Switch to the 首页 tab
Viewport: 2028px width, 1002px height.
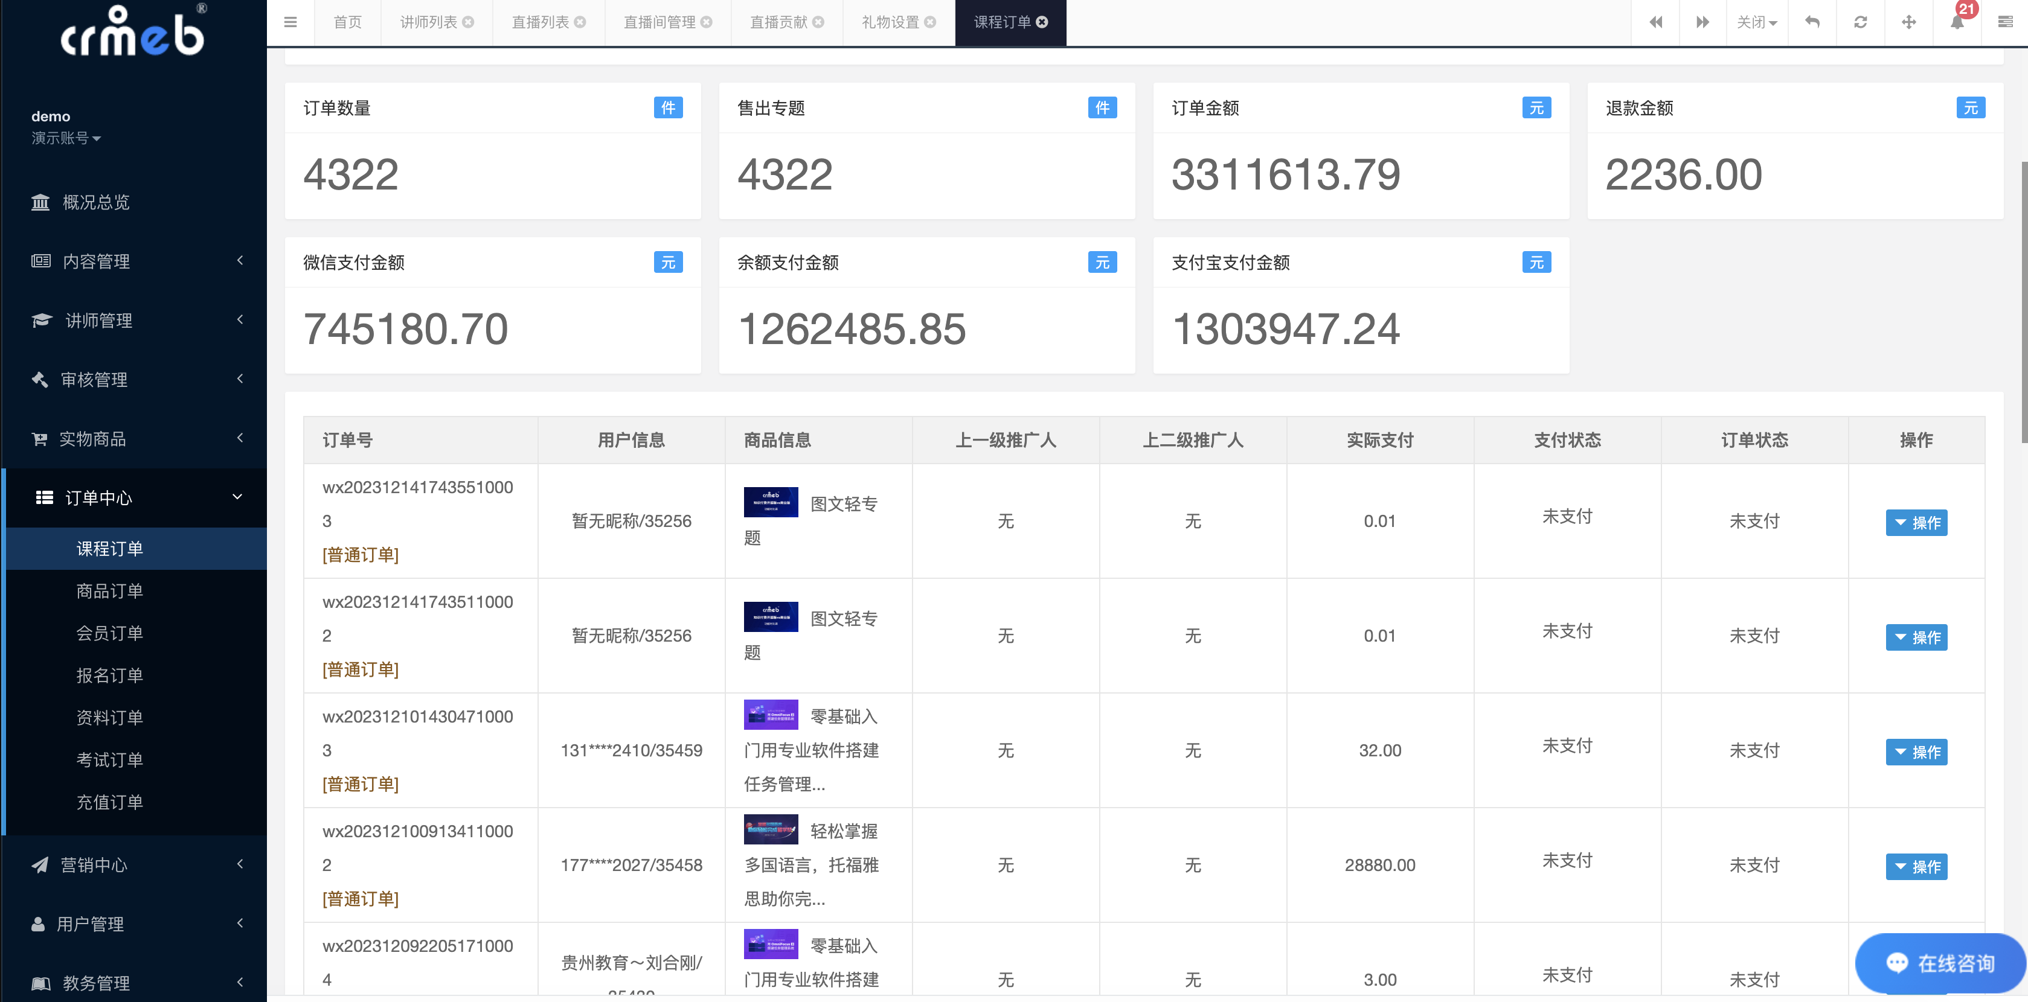click(347, 22)
